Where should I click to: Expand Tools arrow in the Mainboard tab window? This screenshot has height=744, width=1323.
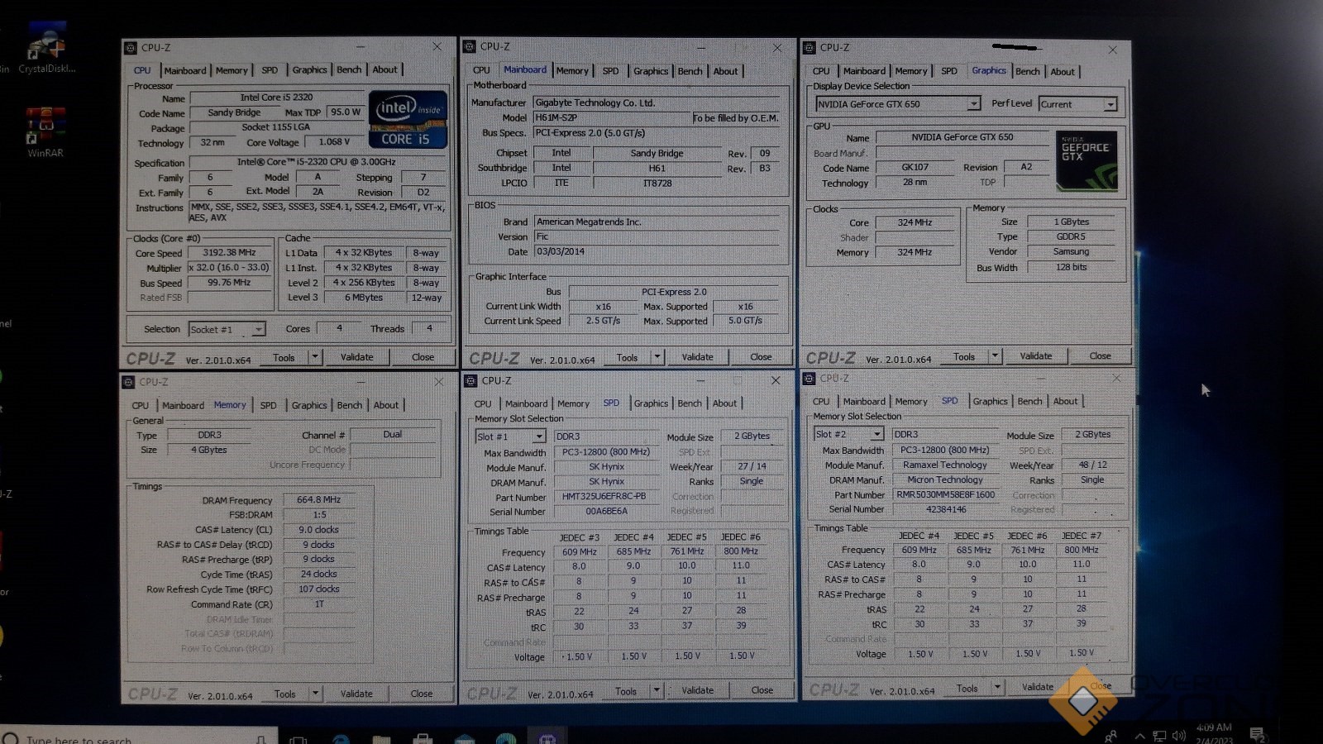click(x=657, y=357)
